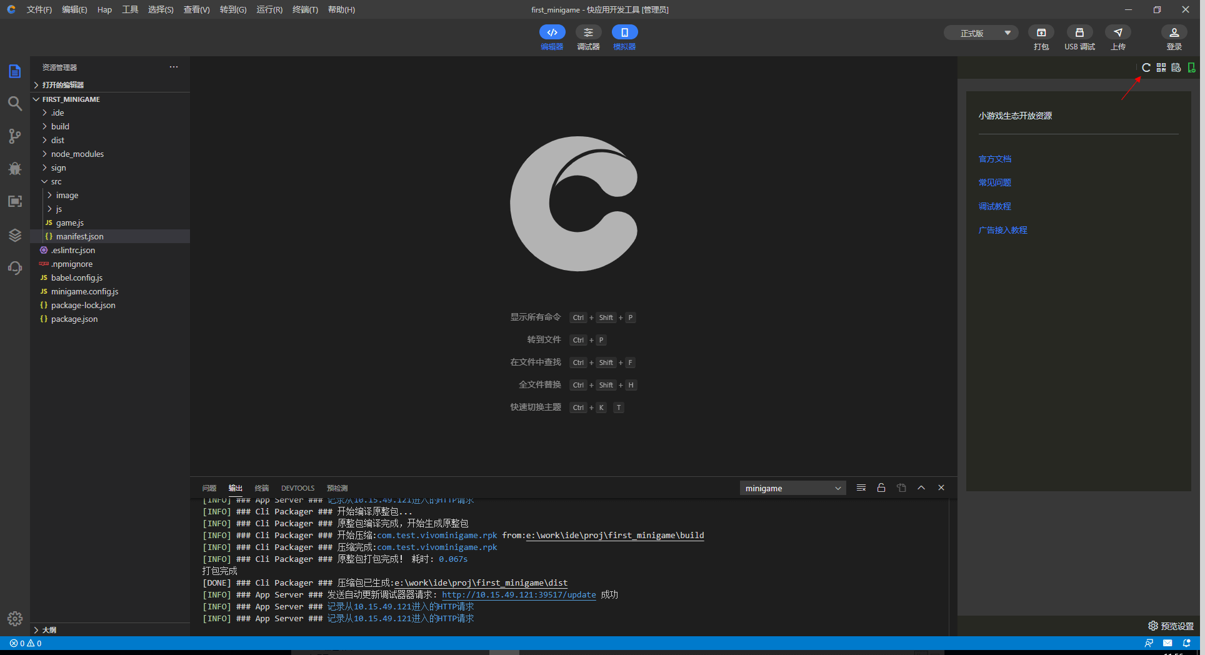Viewport: 1205px width, 655px height.
Task: Expand the image folder under src
Action: [110, 196]
